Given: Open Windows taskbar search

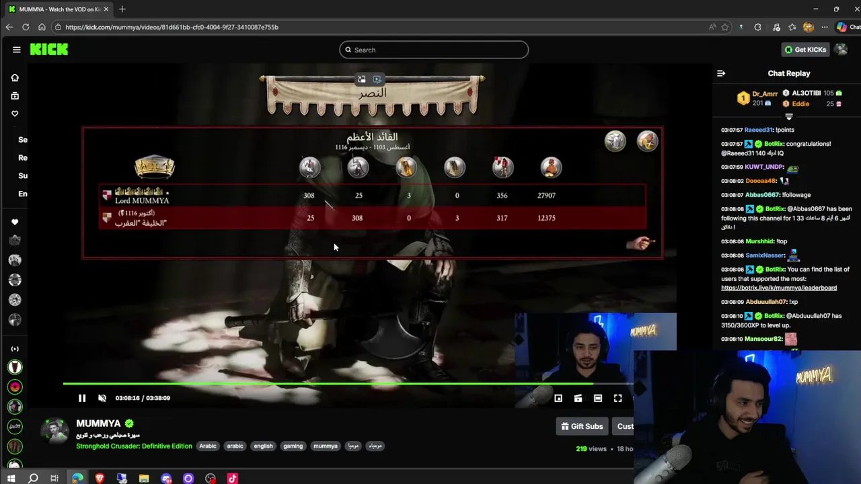Looking at the screenshot, I should tap(33, 479).
